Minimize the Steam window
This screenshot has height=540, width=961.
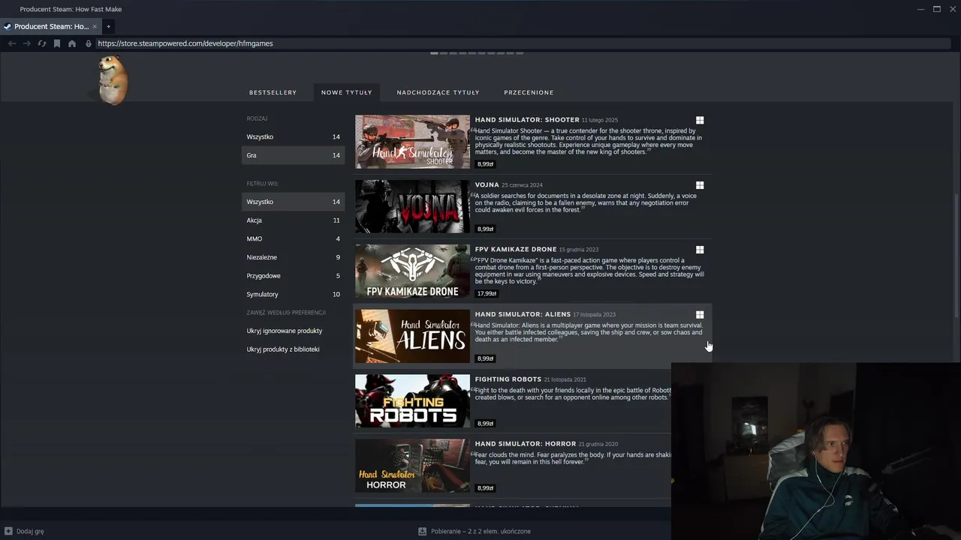[x=920, y=9]
